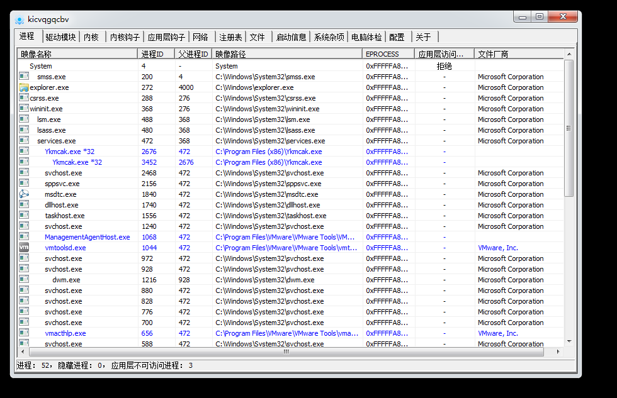The image size is (617, 398).
Task: Click the horizontal scrollbar right arrow
Action: [557, 352]
